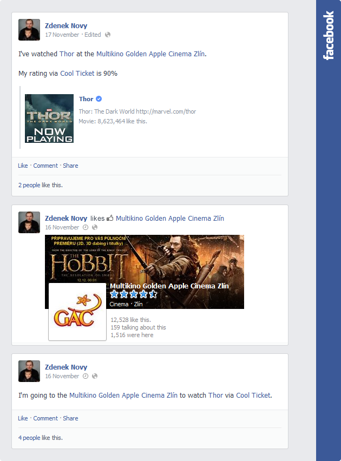
Task: Open the GAC cinema logo thumbnail
Action: [77, 312]
